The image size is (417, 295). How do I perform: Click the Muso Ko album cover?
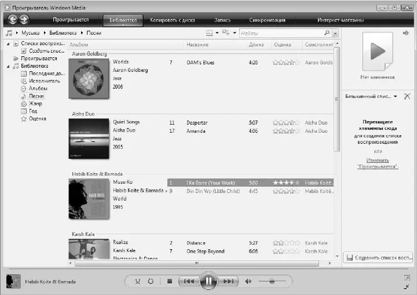(89, 199)
